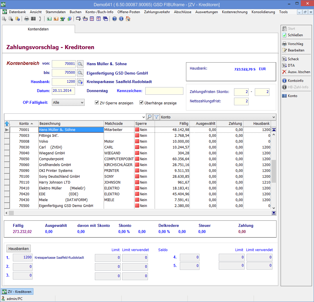The height and width of the screenshot is (302, 314).
Task: Click the Hausbanken button
Action: tap(19, 249)
